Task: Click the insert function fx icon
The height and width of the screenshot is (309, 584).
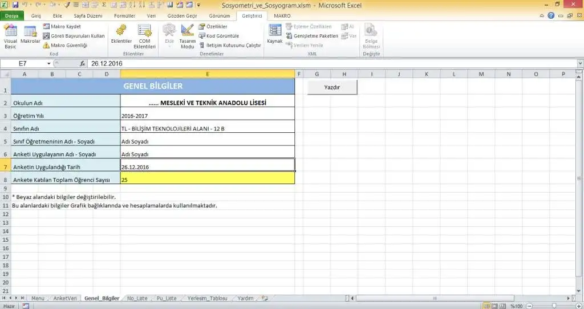Action: point(82,64)
